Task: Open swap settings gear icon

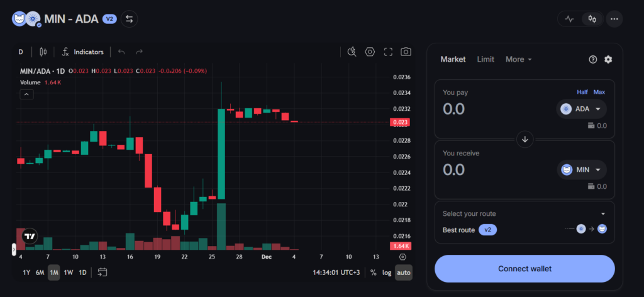Action: coord(608,59)
